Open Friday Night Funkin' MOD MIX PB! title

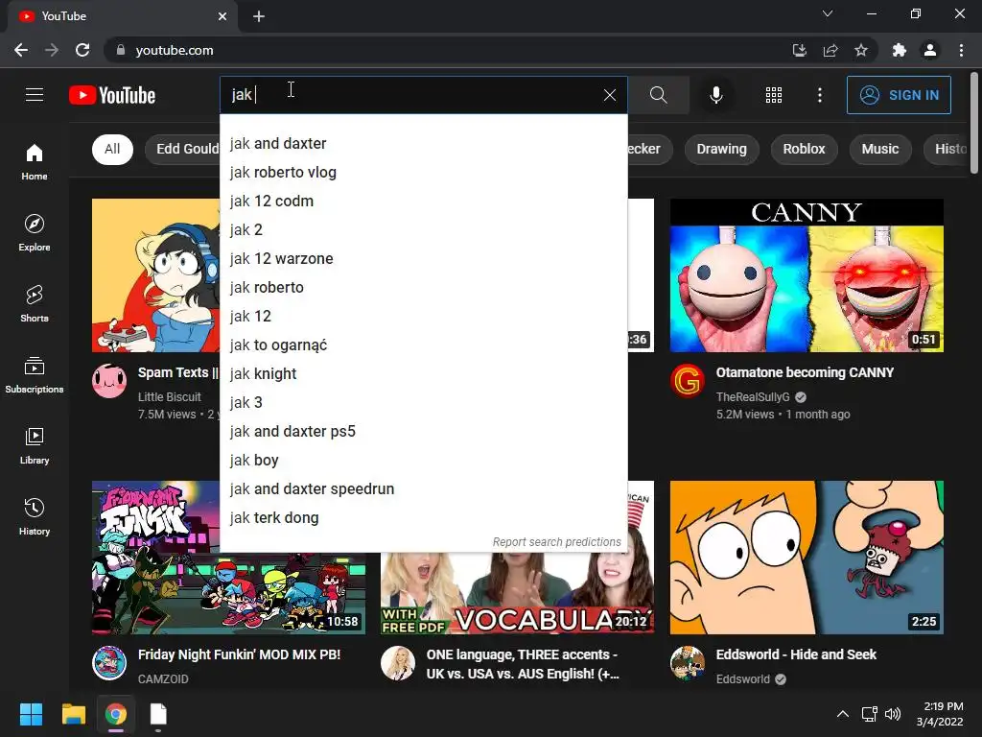(x=239, y=654)
